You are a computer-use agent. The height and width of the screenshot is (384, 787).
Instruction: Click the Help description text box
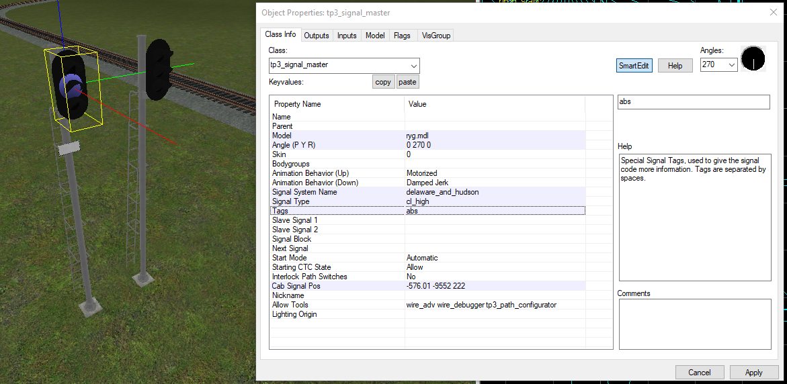point(695,217)
